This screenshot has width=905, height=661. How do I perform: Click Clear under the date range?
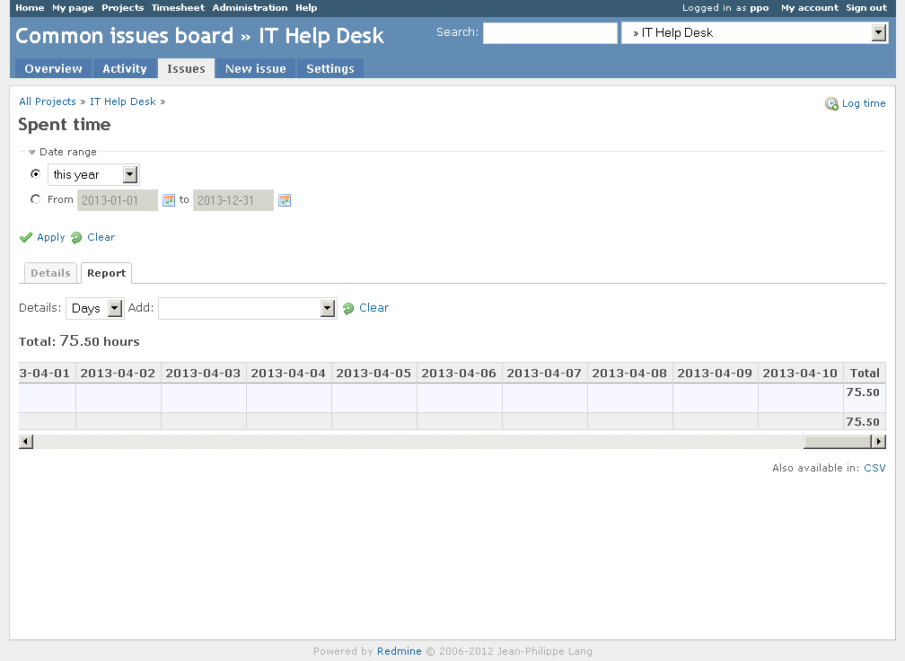pos(101,237)
